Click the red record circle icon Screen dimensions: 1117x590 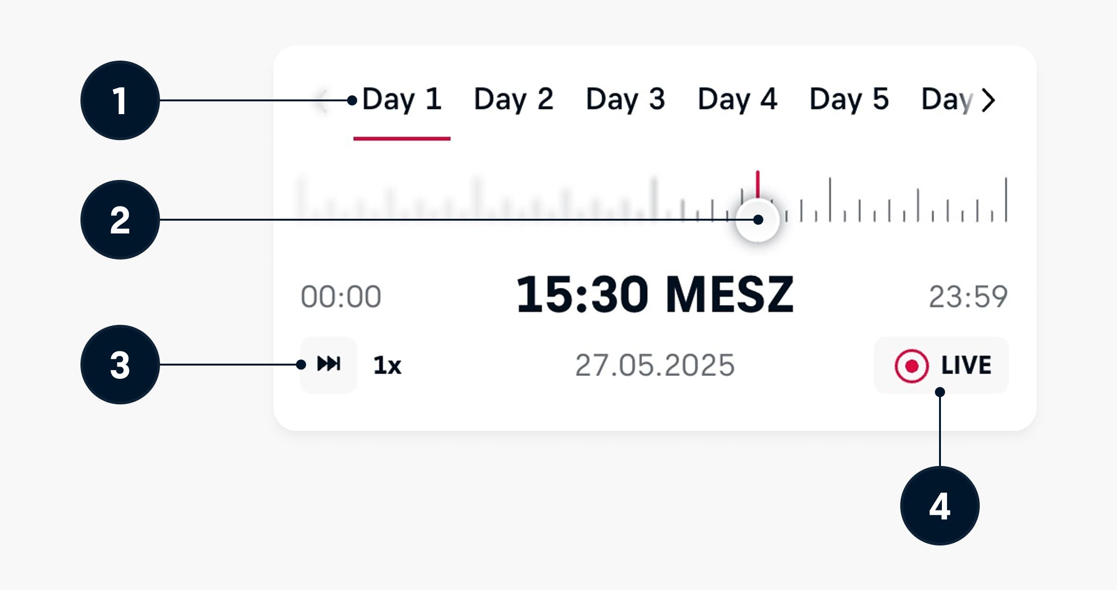(x=911, y=366)
